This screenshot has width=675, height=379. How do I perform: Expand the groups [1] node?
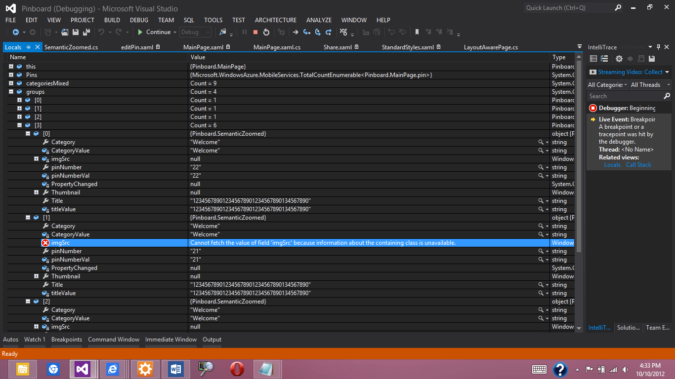coord(20,109)
